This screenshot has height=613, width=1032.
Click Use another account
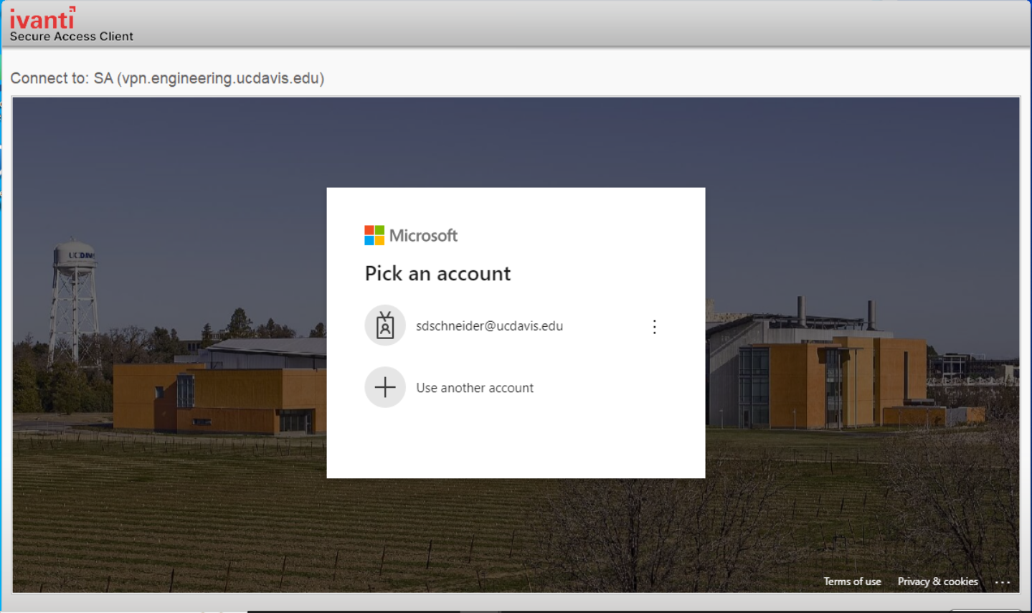pyautogui.click(x=475, y=387)
